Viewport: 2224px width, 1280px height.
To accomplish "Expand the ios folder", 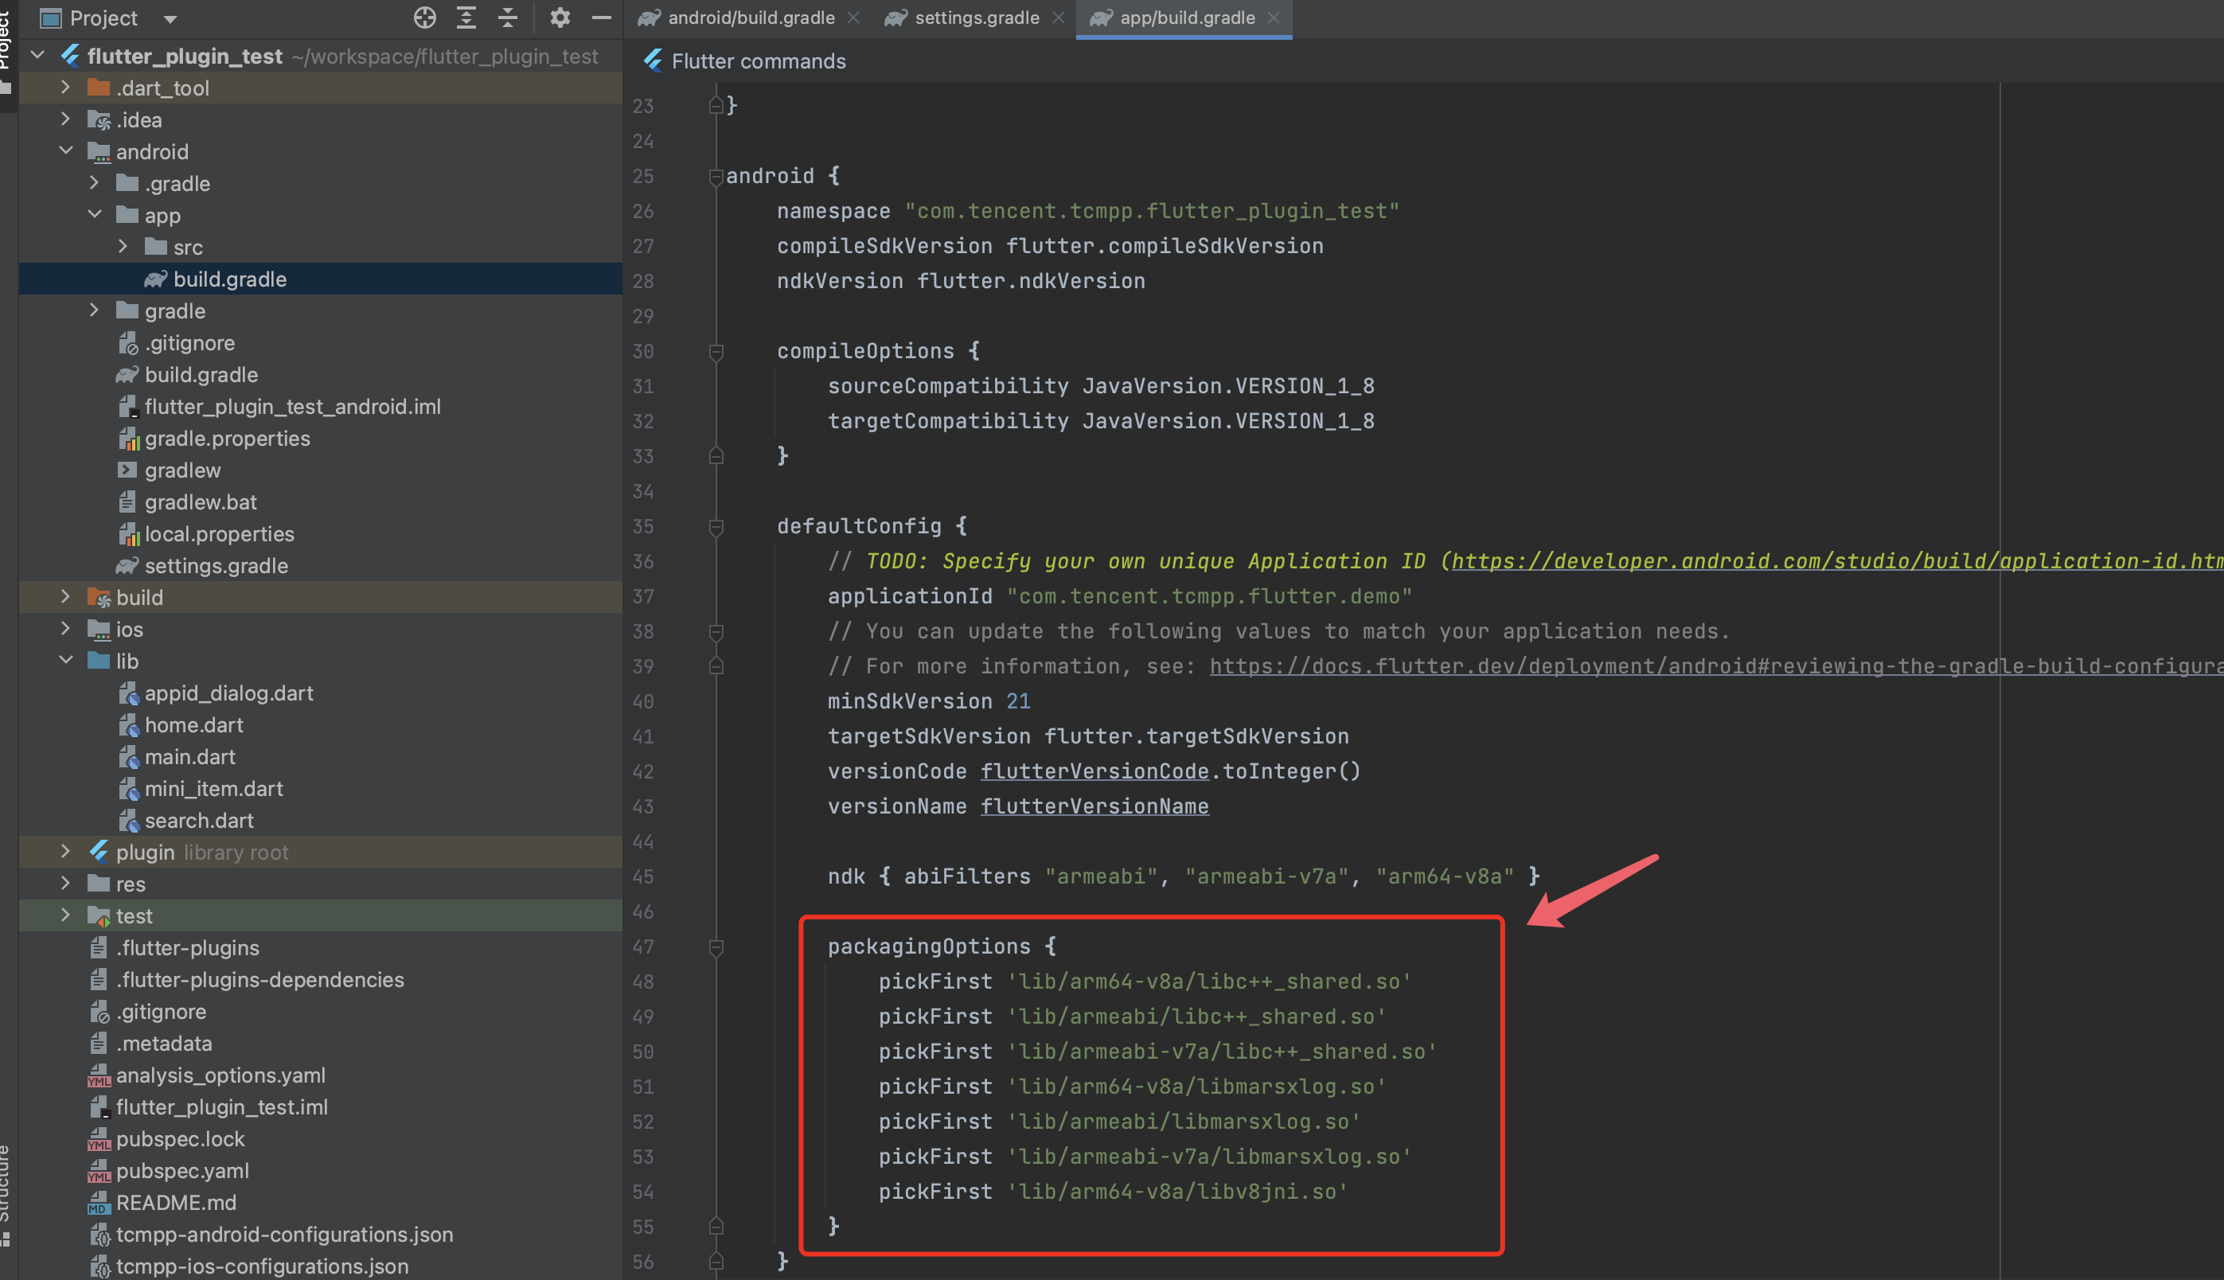I will tap(66, 629).
